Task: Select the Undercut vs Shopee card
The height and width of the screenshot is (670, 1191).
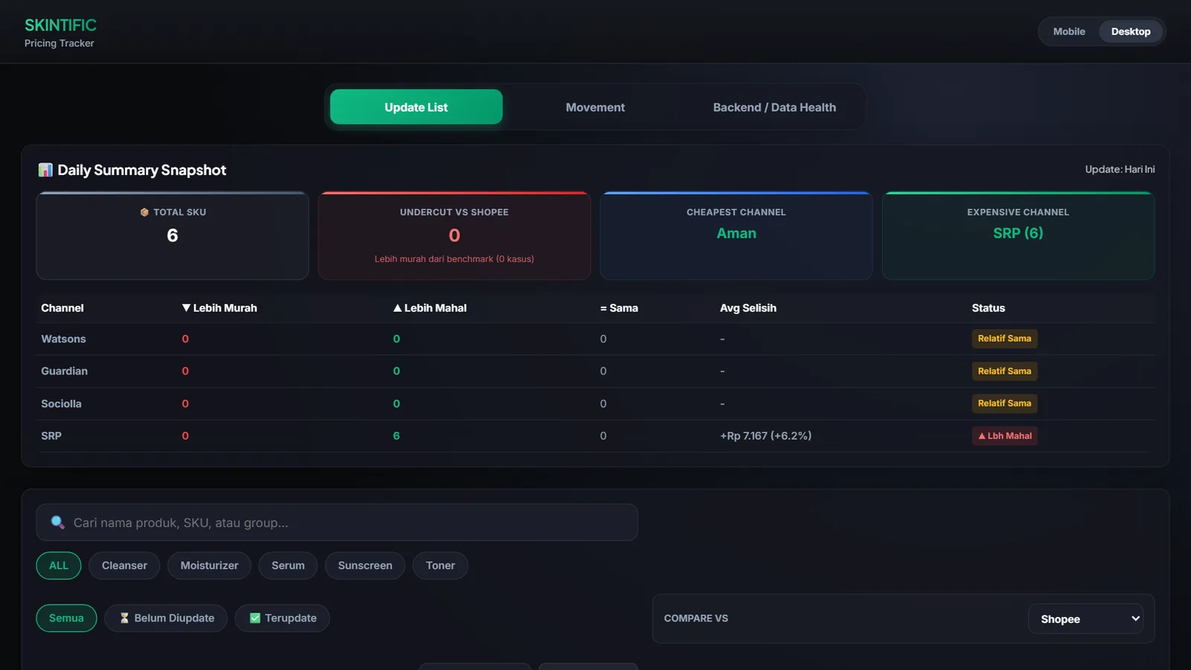Action: click(x=454, y=236)
